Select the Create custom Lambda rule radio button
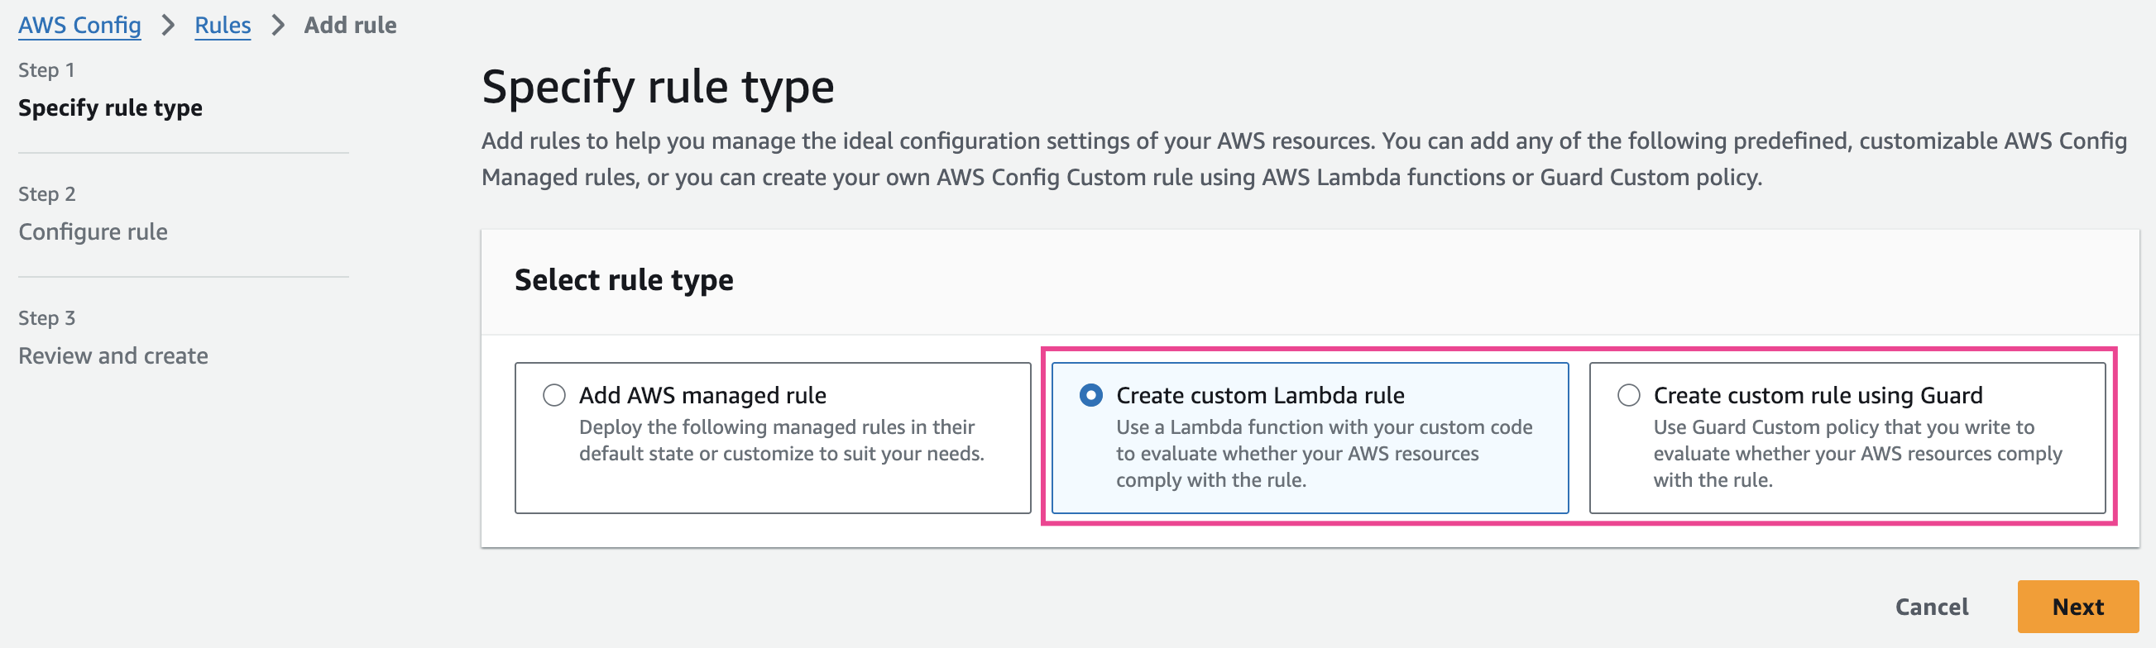Viewport: 2156px width, 648px height. point(1090,394)
